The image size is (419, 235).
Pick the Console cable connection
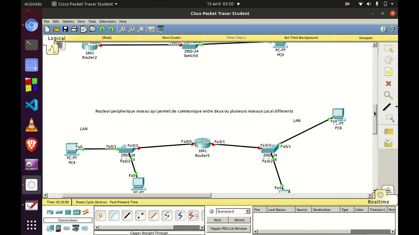pos(114,216)
